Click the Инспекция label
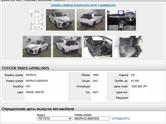 tap(83, 86)
